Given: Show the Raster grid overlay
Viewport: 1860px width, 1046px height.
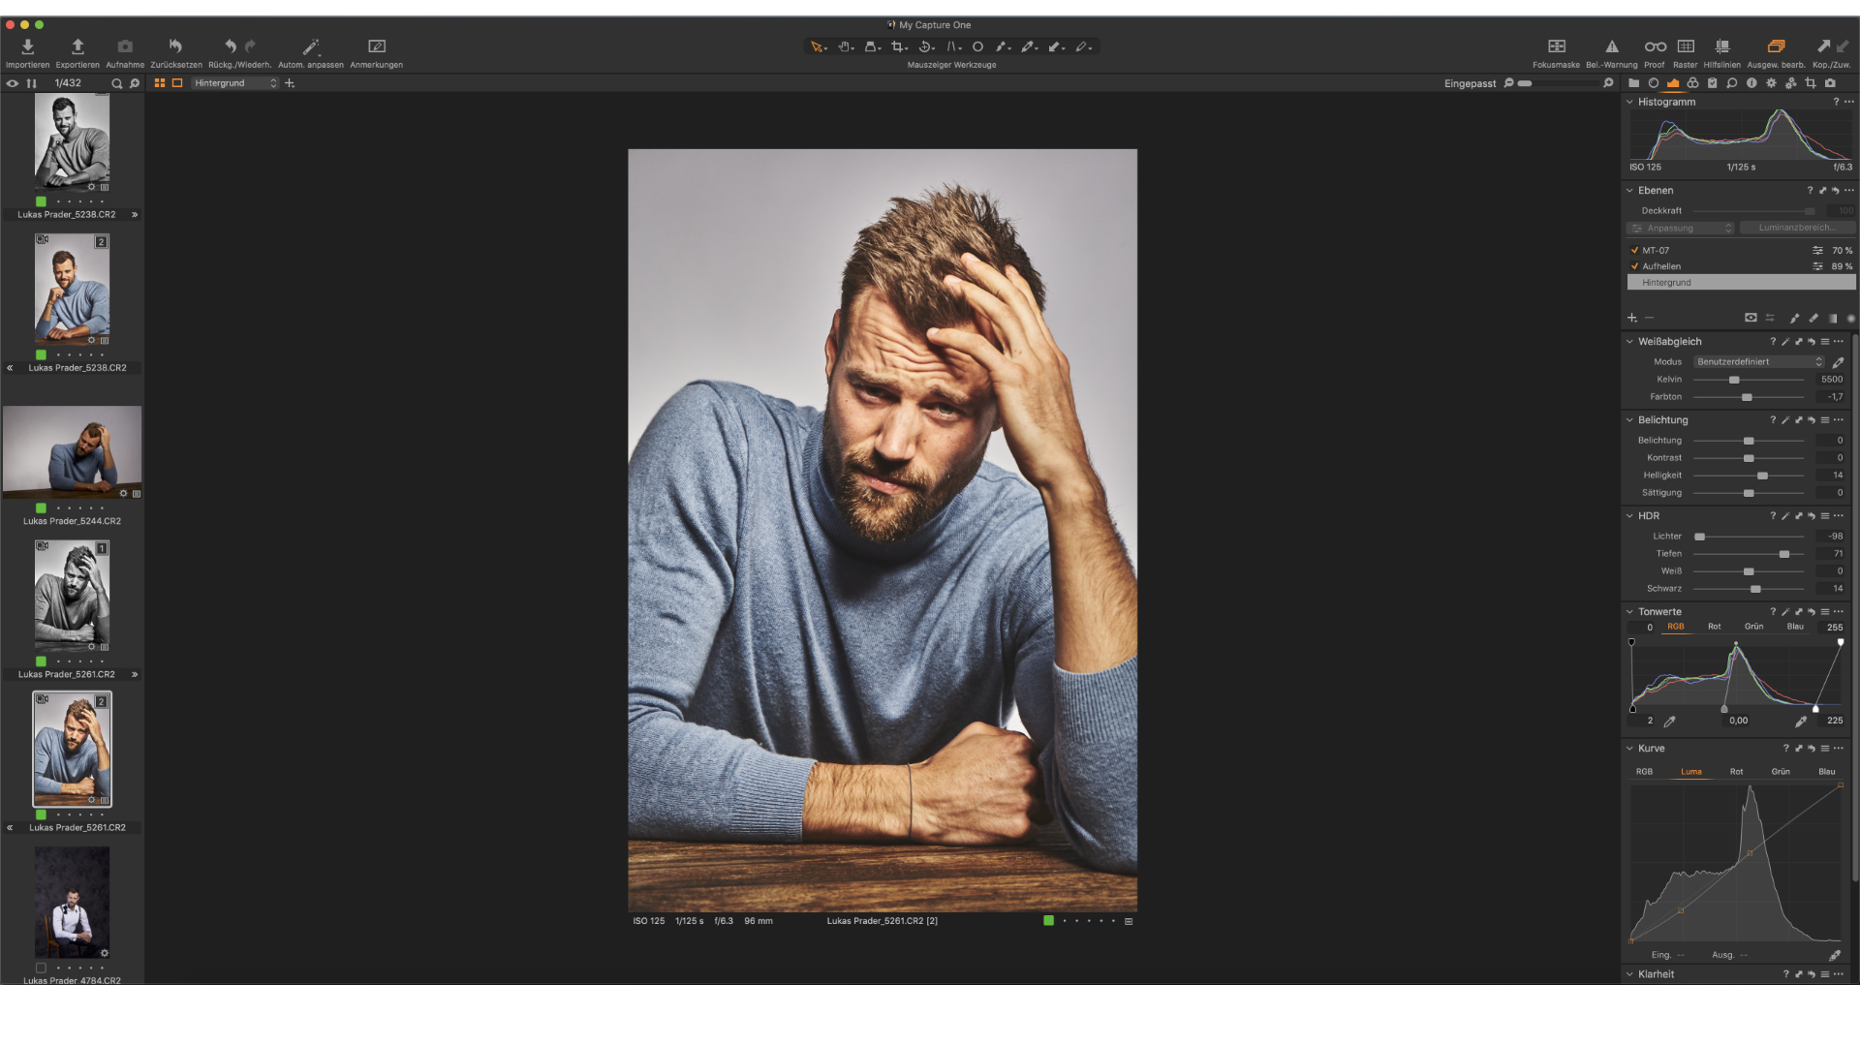Looking at the screenshot, I should coord(1686,46).
